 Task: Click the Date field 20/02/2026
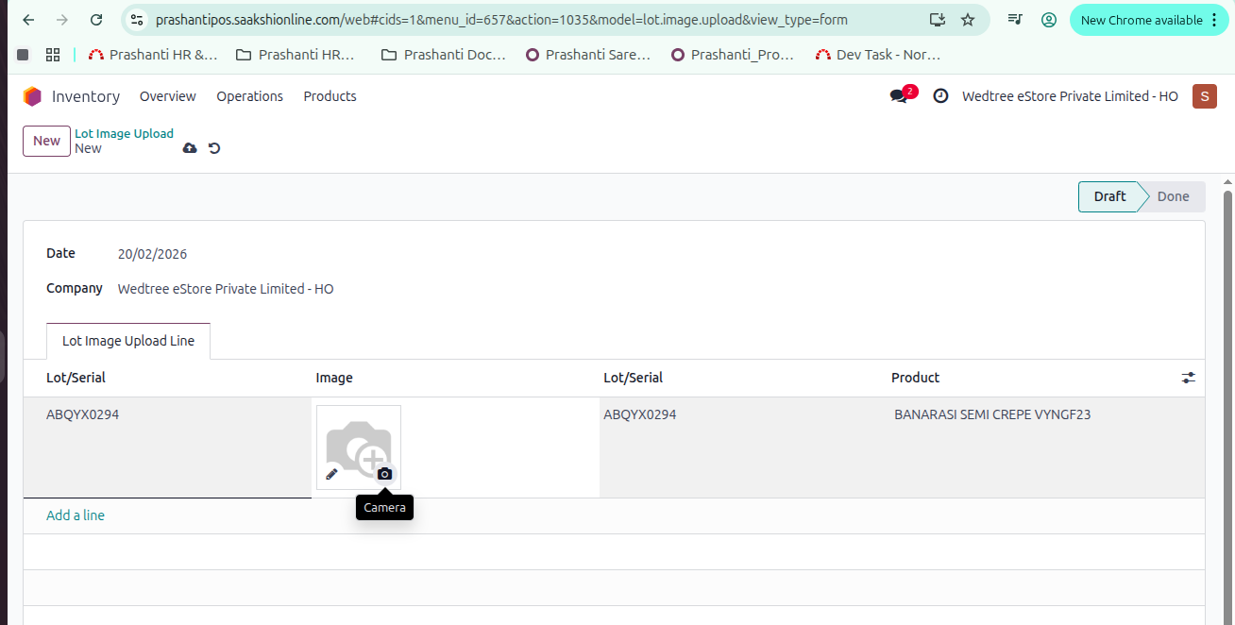[152, 254]
